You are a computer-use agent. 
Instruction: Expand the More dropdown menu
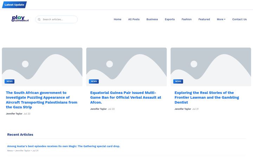pos(221,19)
